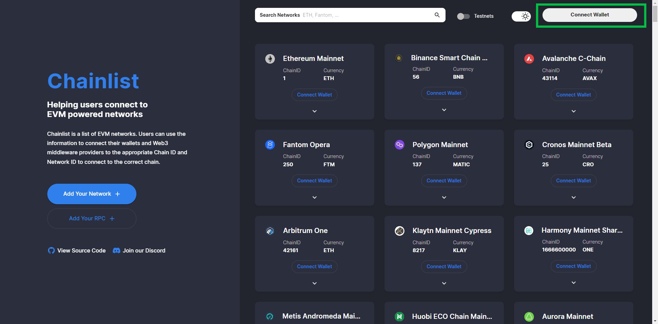Click the top Connect Wallet header button
Screen dimensions: 658x324
pyautogui.click(x=590, y=15)
